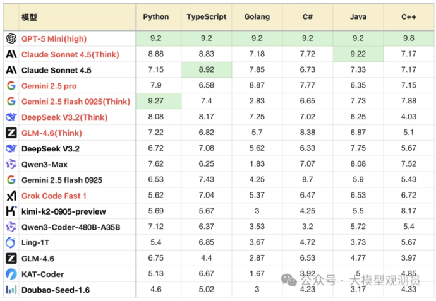Click the green 9.27 Python score cell
The width and height of the screenshot is (436, 301).
tap(156, 101)
